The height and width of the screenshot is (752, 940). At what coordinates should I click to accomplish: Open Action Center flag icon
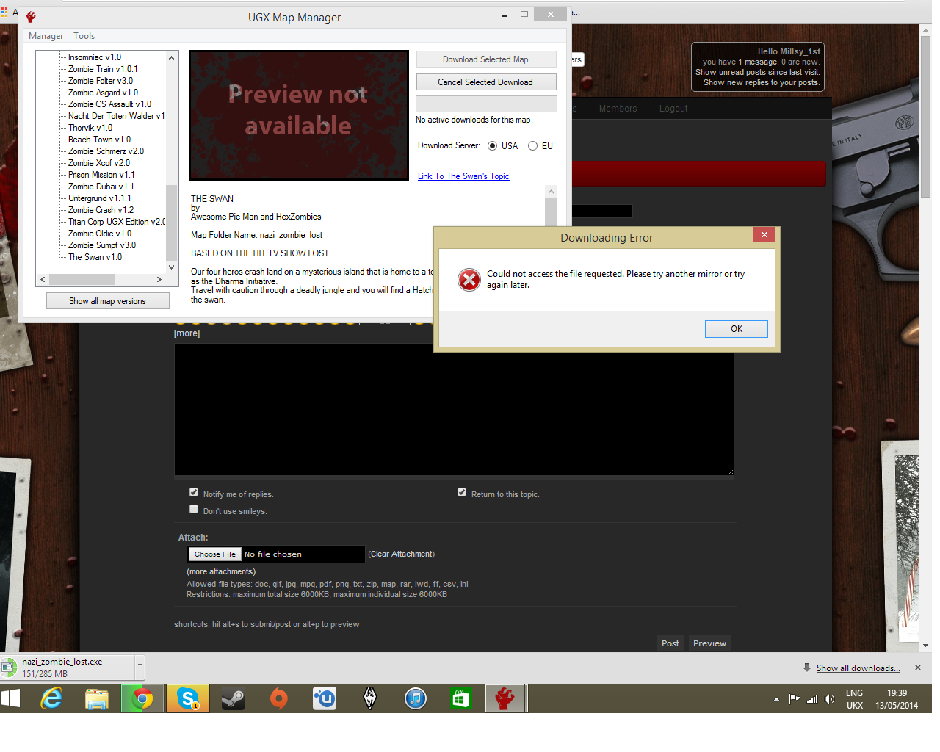[794, 699]
